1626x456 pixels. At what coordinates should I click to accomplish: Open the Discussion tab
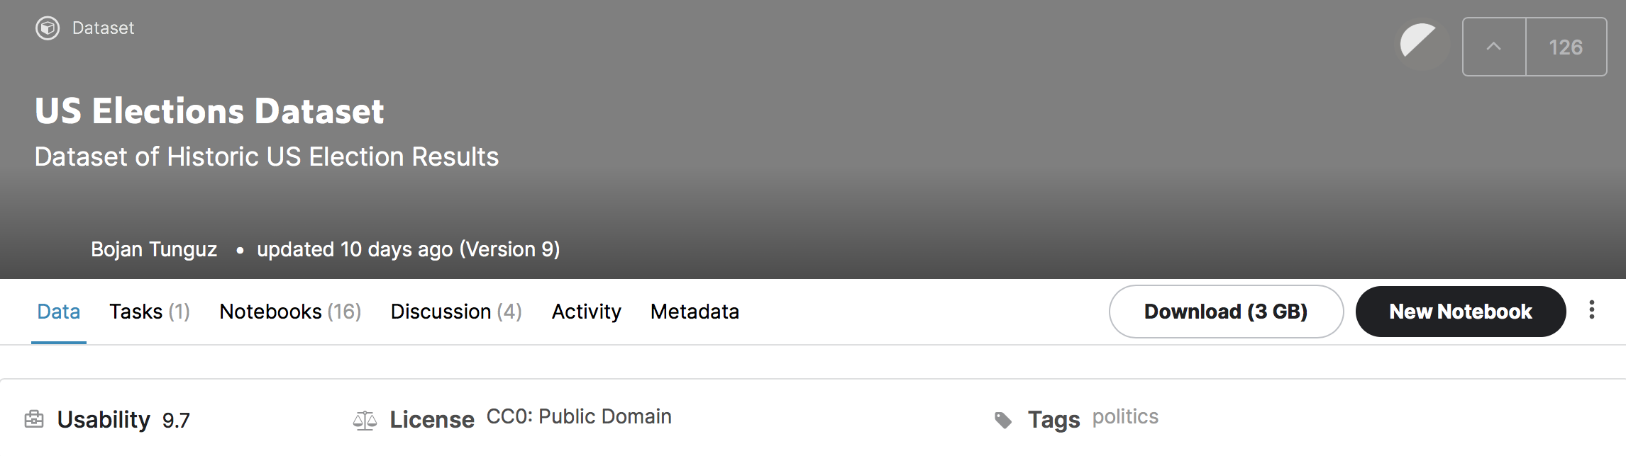(x=455, y=312)
